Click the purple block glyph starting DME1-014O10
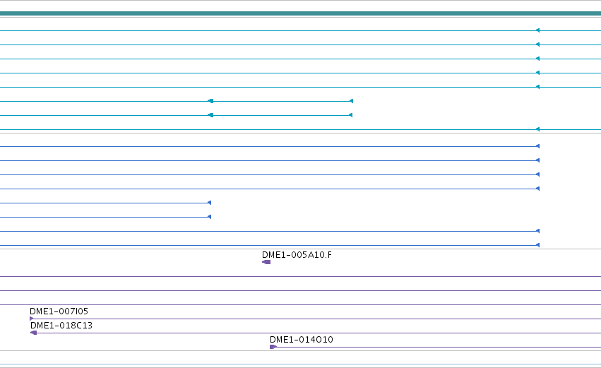This screenshot has width=601, height=368. click(273, 347)
